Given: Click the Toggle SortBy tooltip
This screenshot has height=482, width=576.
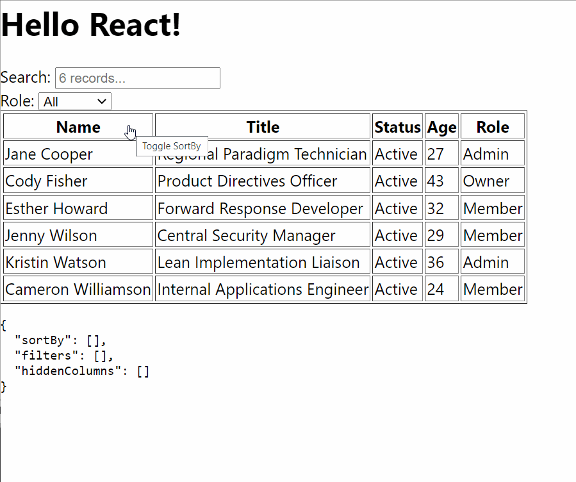Looking at the screenshot, I should coord(171,146).
